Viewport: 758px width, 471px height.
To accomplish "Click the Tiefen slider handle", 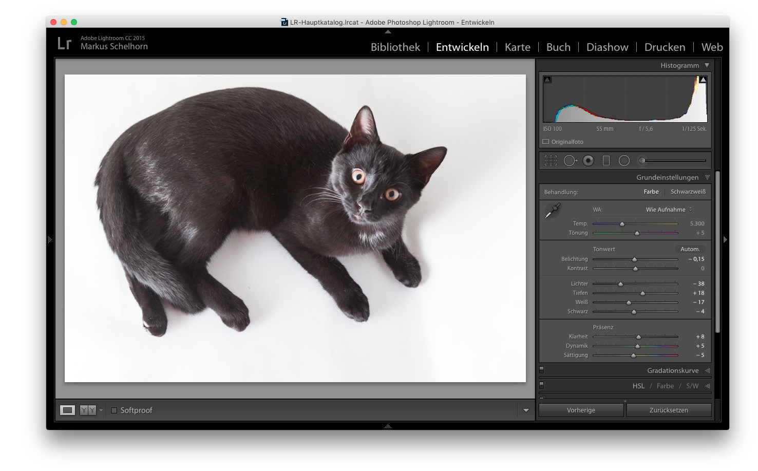I will point(642,293).
